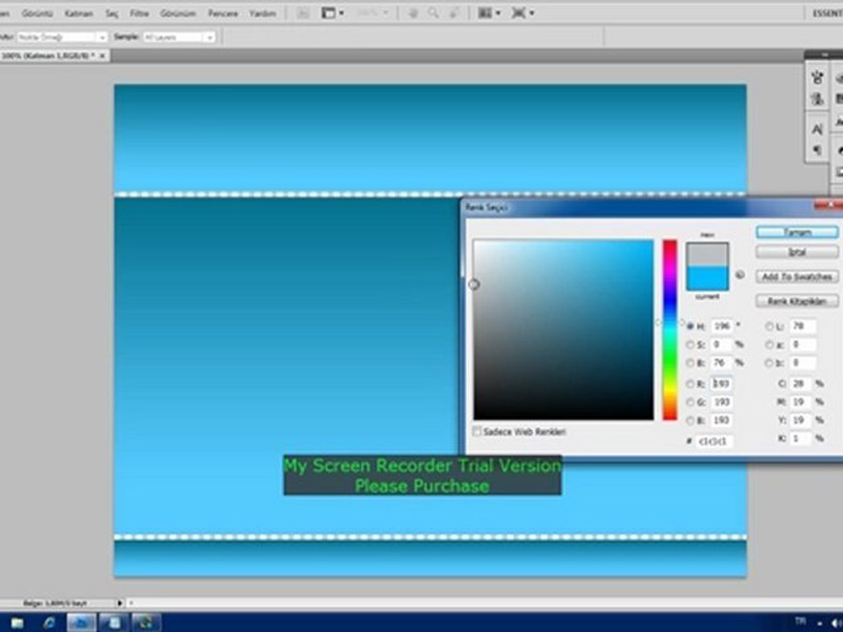Open the Görüntü menu

click(x=37, y=13)
